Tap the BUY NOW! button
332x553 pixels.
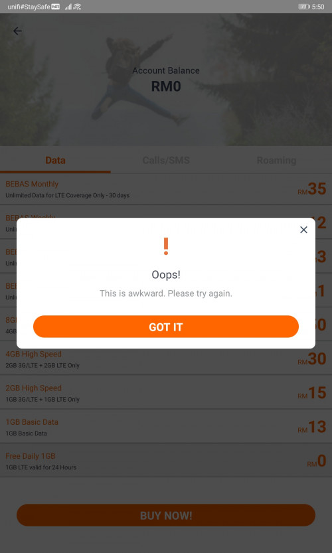166,515
